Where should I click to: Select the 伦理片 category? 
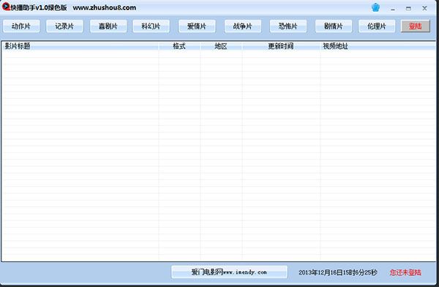click(x=377, y=26)
